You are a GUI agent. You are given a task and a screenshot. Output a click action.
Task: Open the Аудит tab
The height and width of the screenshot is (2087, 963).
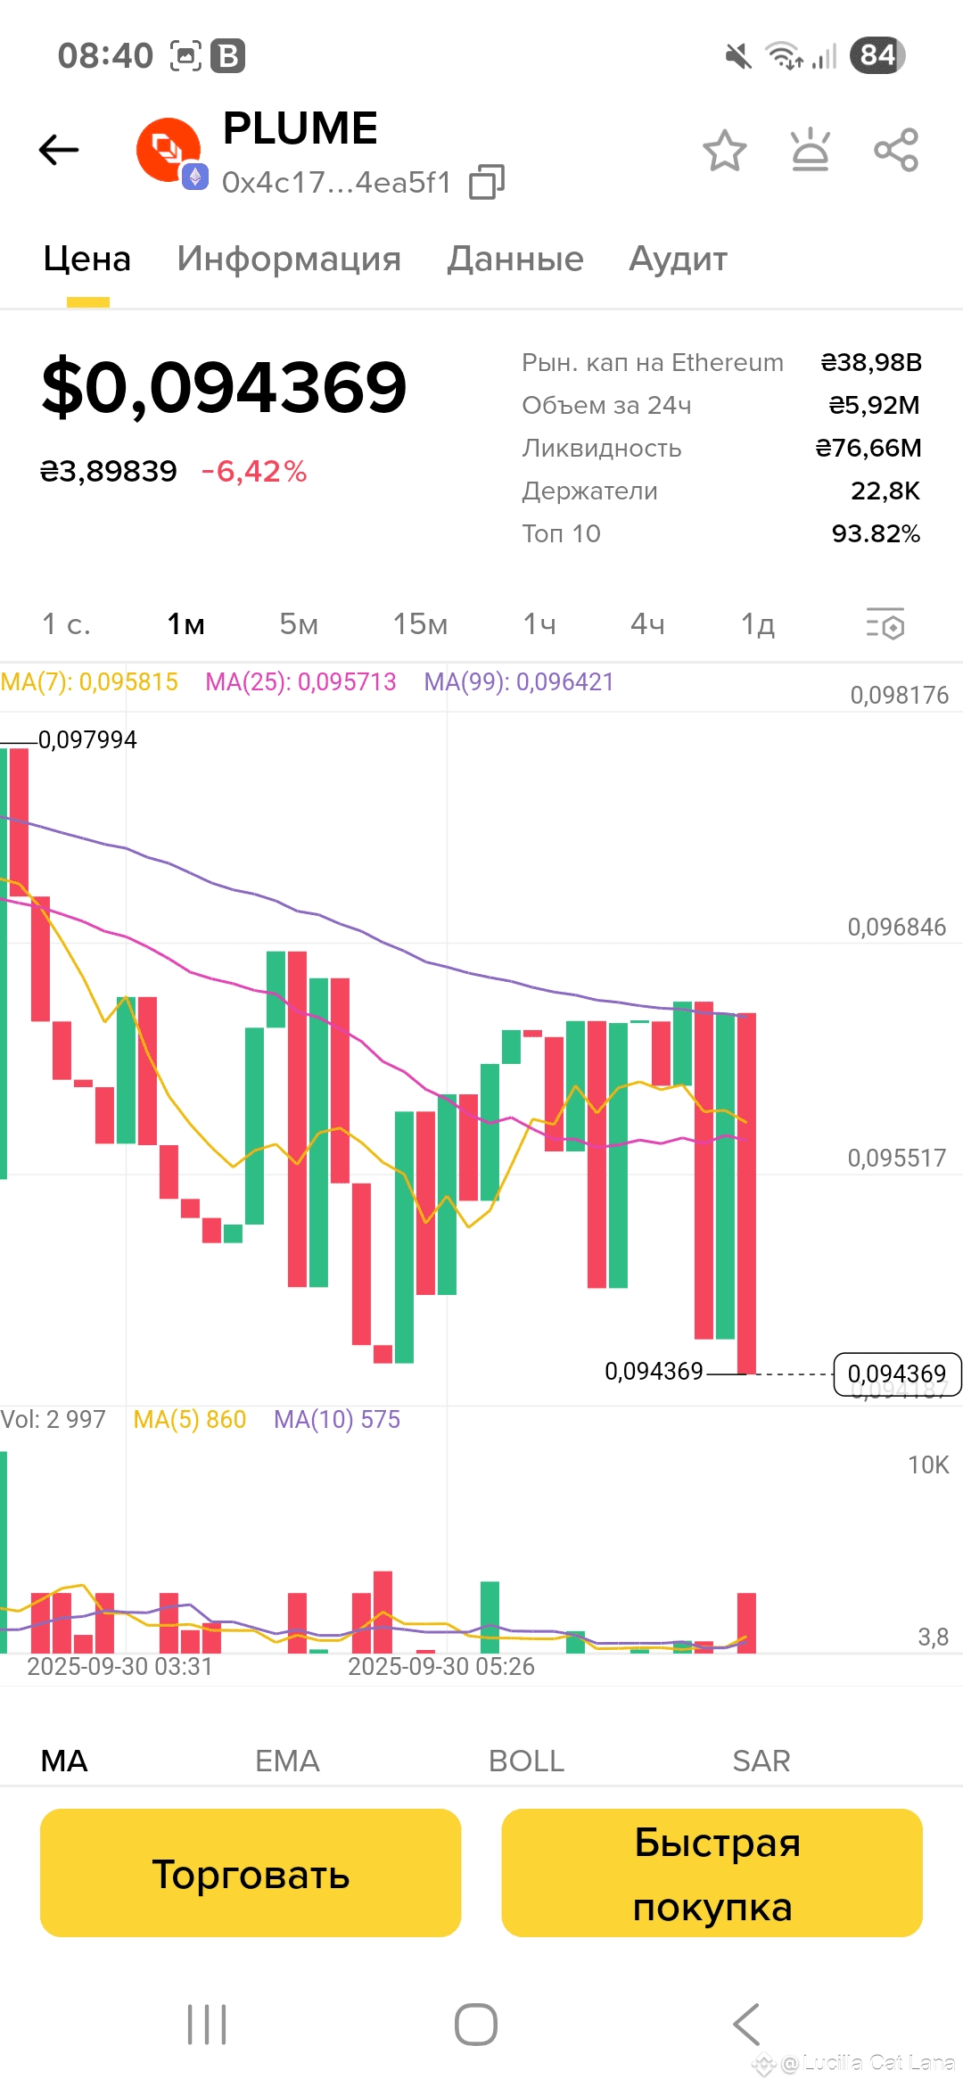[679, 259]
